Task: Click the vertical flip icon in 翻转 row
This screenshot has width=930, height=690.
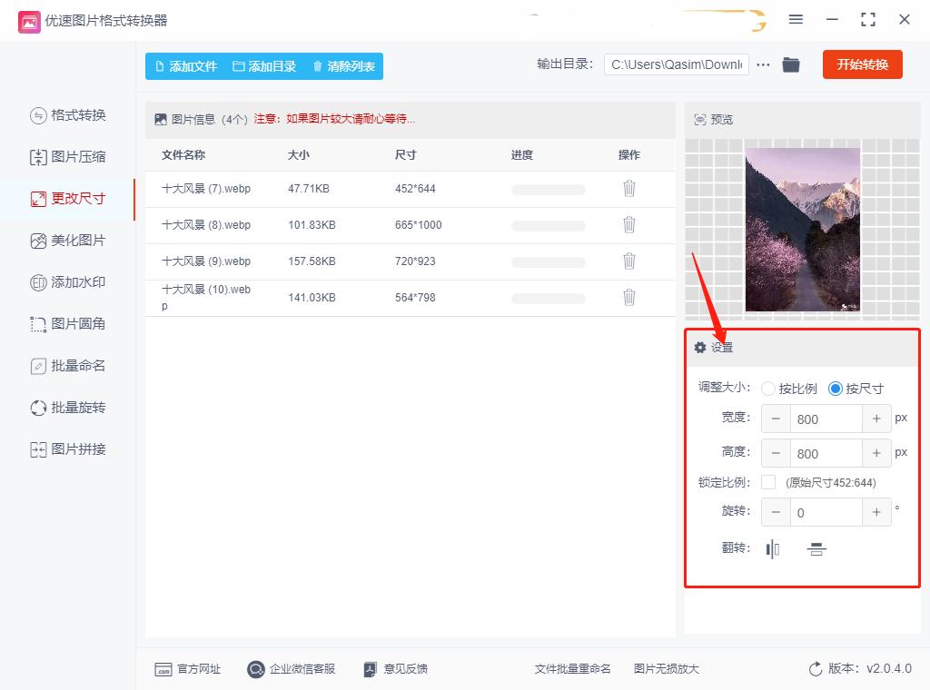Action: (x=816, y=548)
